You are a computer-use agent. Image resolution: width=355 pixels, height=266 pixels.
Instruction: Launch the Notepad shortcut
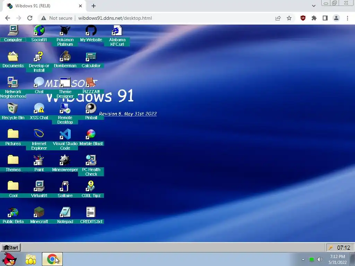click(65, 215)
